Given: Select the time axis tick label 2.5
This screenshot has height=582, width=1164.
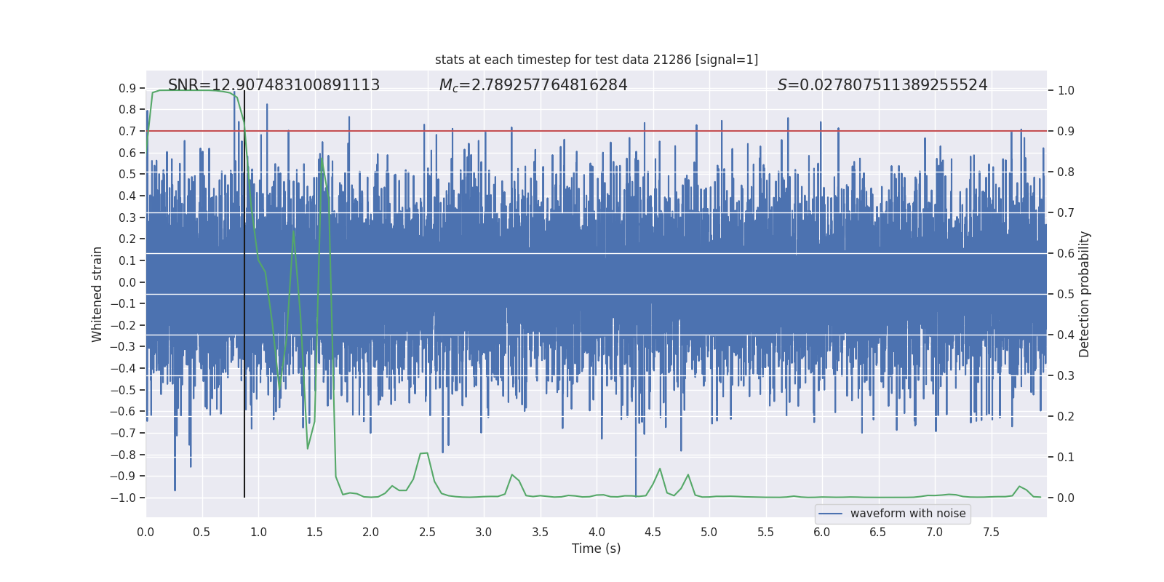Looking at the screenshot, I should (x=427, y=532).
